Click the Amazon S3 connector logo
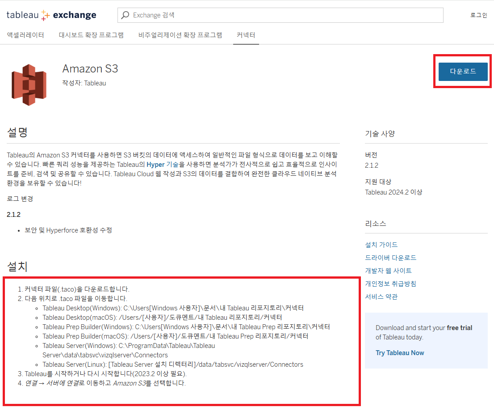 (x=29, y=85)
